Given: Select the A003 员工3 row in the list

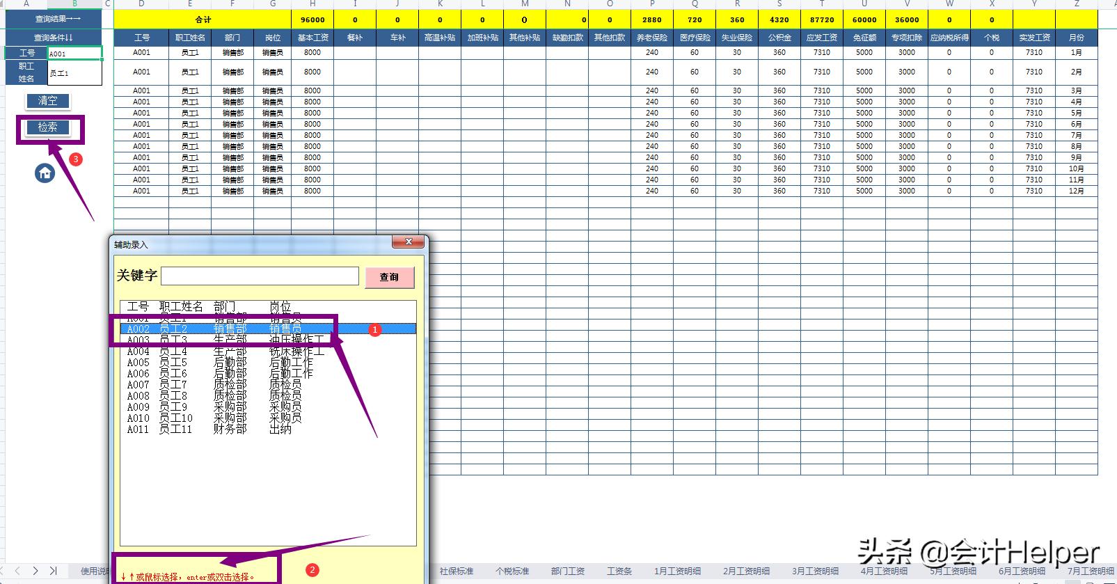Looking at the screenshot, I should pos(268,340).
